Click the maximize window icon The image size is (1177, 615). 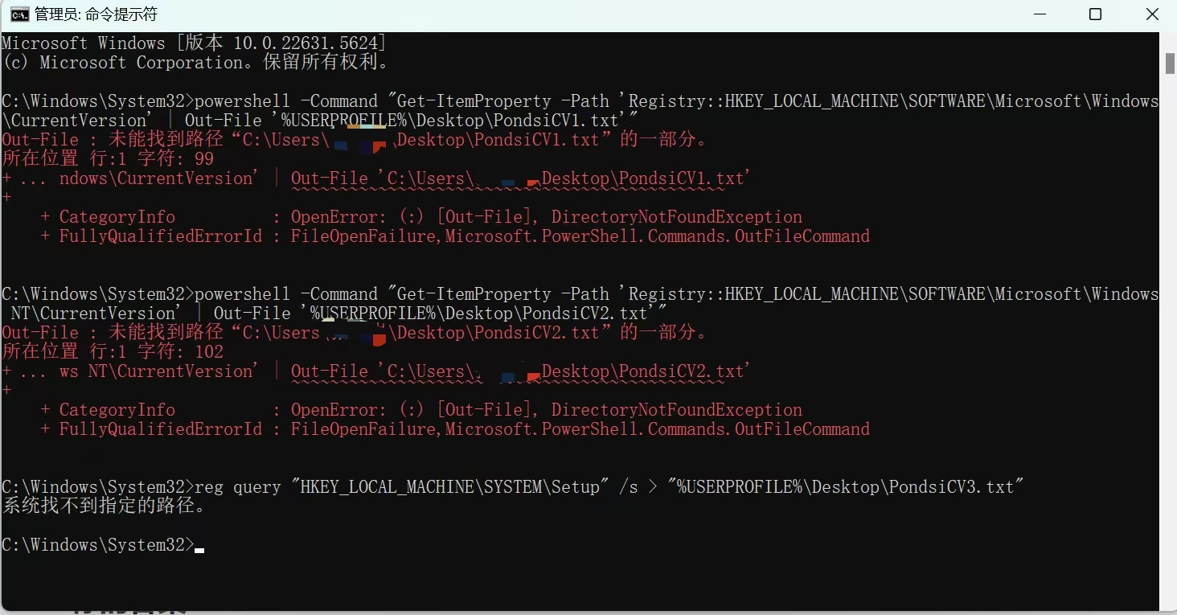pyautogui.click(x=1095, y=14)
